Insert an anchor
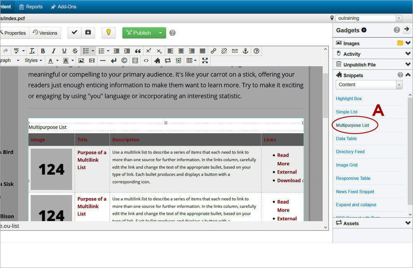413x268 pixels. [245, 51]
